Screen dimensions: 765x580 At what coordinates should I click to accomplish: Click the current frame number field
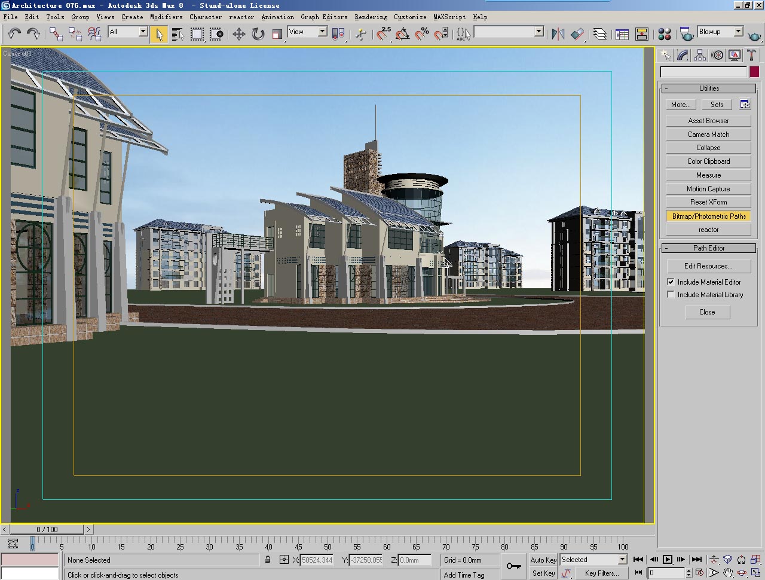click(666, 573)
